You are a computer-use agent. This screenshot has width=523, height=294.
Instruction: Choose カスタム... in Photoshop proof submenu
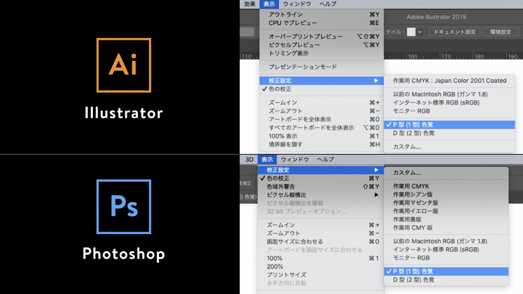point(446,173)
